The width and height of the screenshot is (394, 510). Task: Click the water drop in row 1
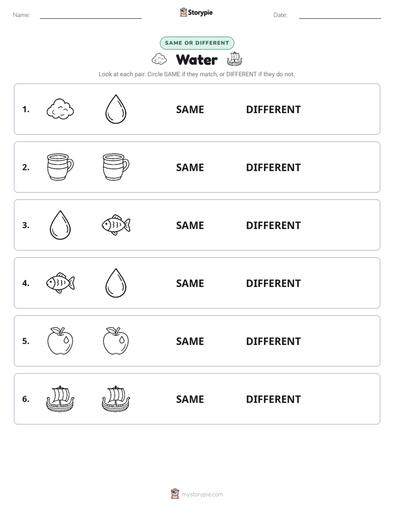pyautogui.click(x=116, y=109)
